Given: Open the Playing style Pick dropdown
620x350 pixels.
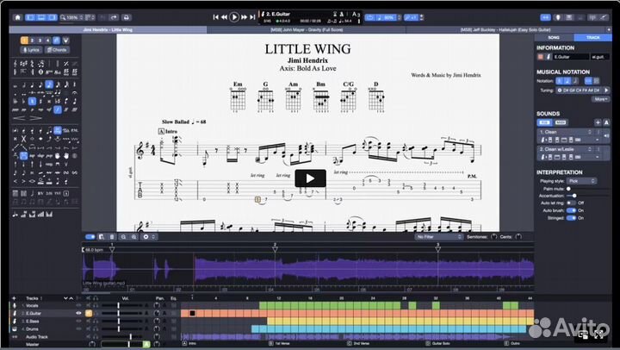Looking at the screenshot, I should tap(581, 181).
